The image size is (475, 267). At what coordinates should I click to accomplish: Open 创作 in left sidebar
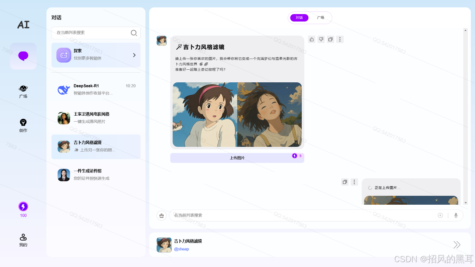pos(23,125)
